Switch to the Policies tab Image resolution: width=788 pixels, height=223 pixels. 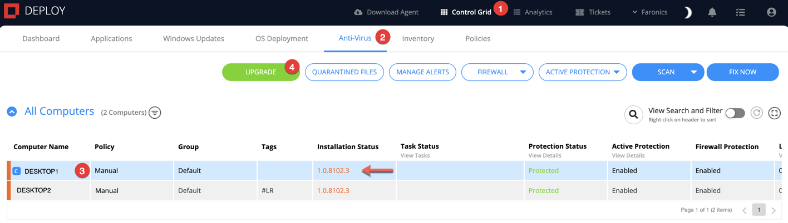click(x=478, y=39)
